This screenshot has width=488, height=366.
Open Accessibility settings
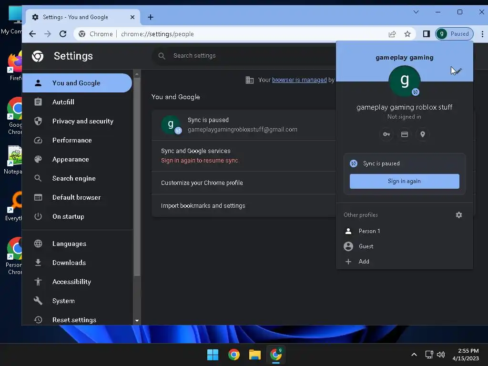click(77, 282)
